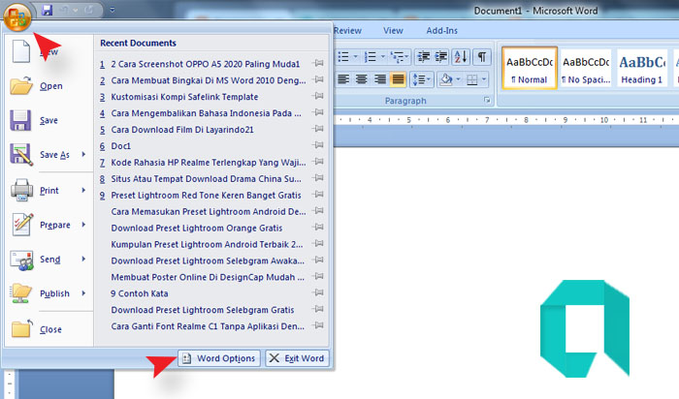Click the Save icon in Quick Access toolbar

point(47,10)
